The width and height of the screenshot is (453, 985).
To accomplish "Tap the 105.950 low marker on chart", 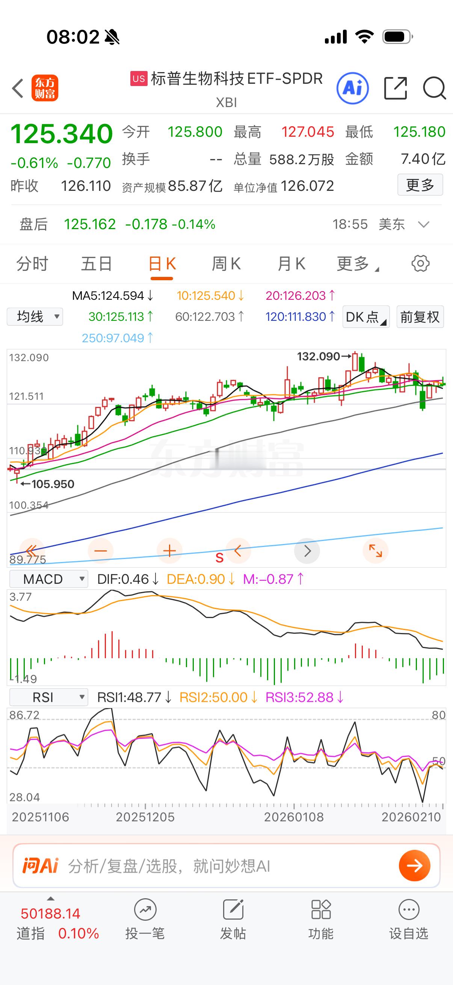I will pyautogui.click(x=47, y=484).
